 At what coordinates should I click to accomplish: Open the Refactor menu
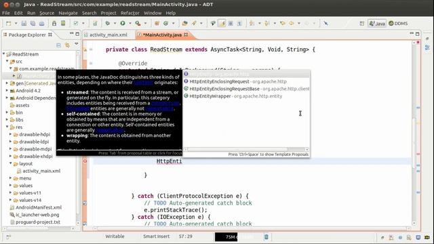click(130, 13)
